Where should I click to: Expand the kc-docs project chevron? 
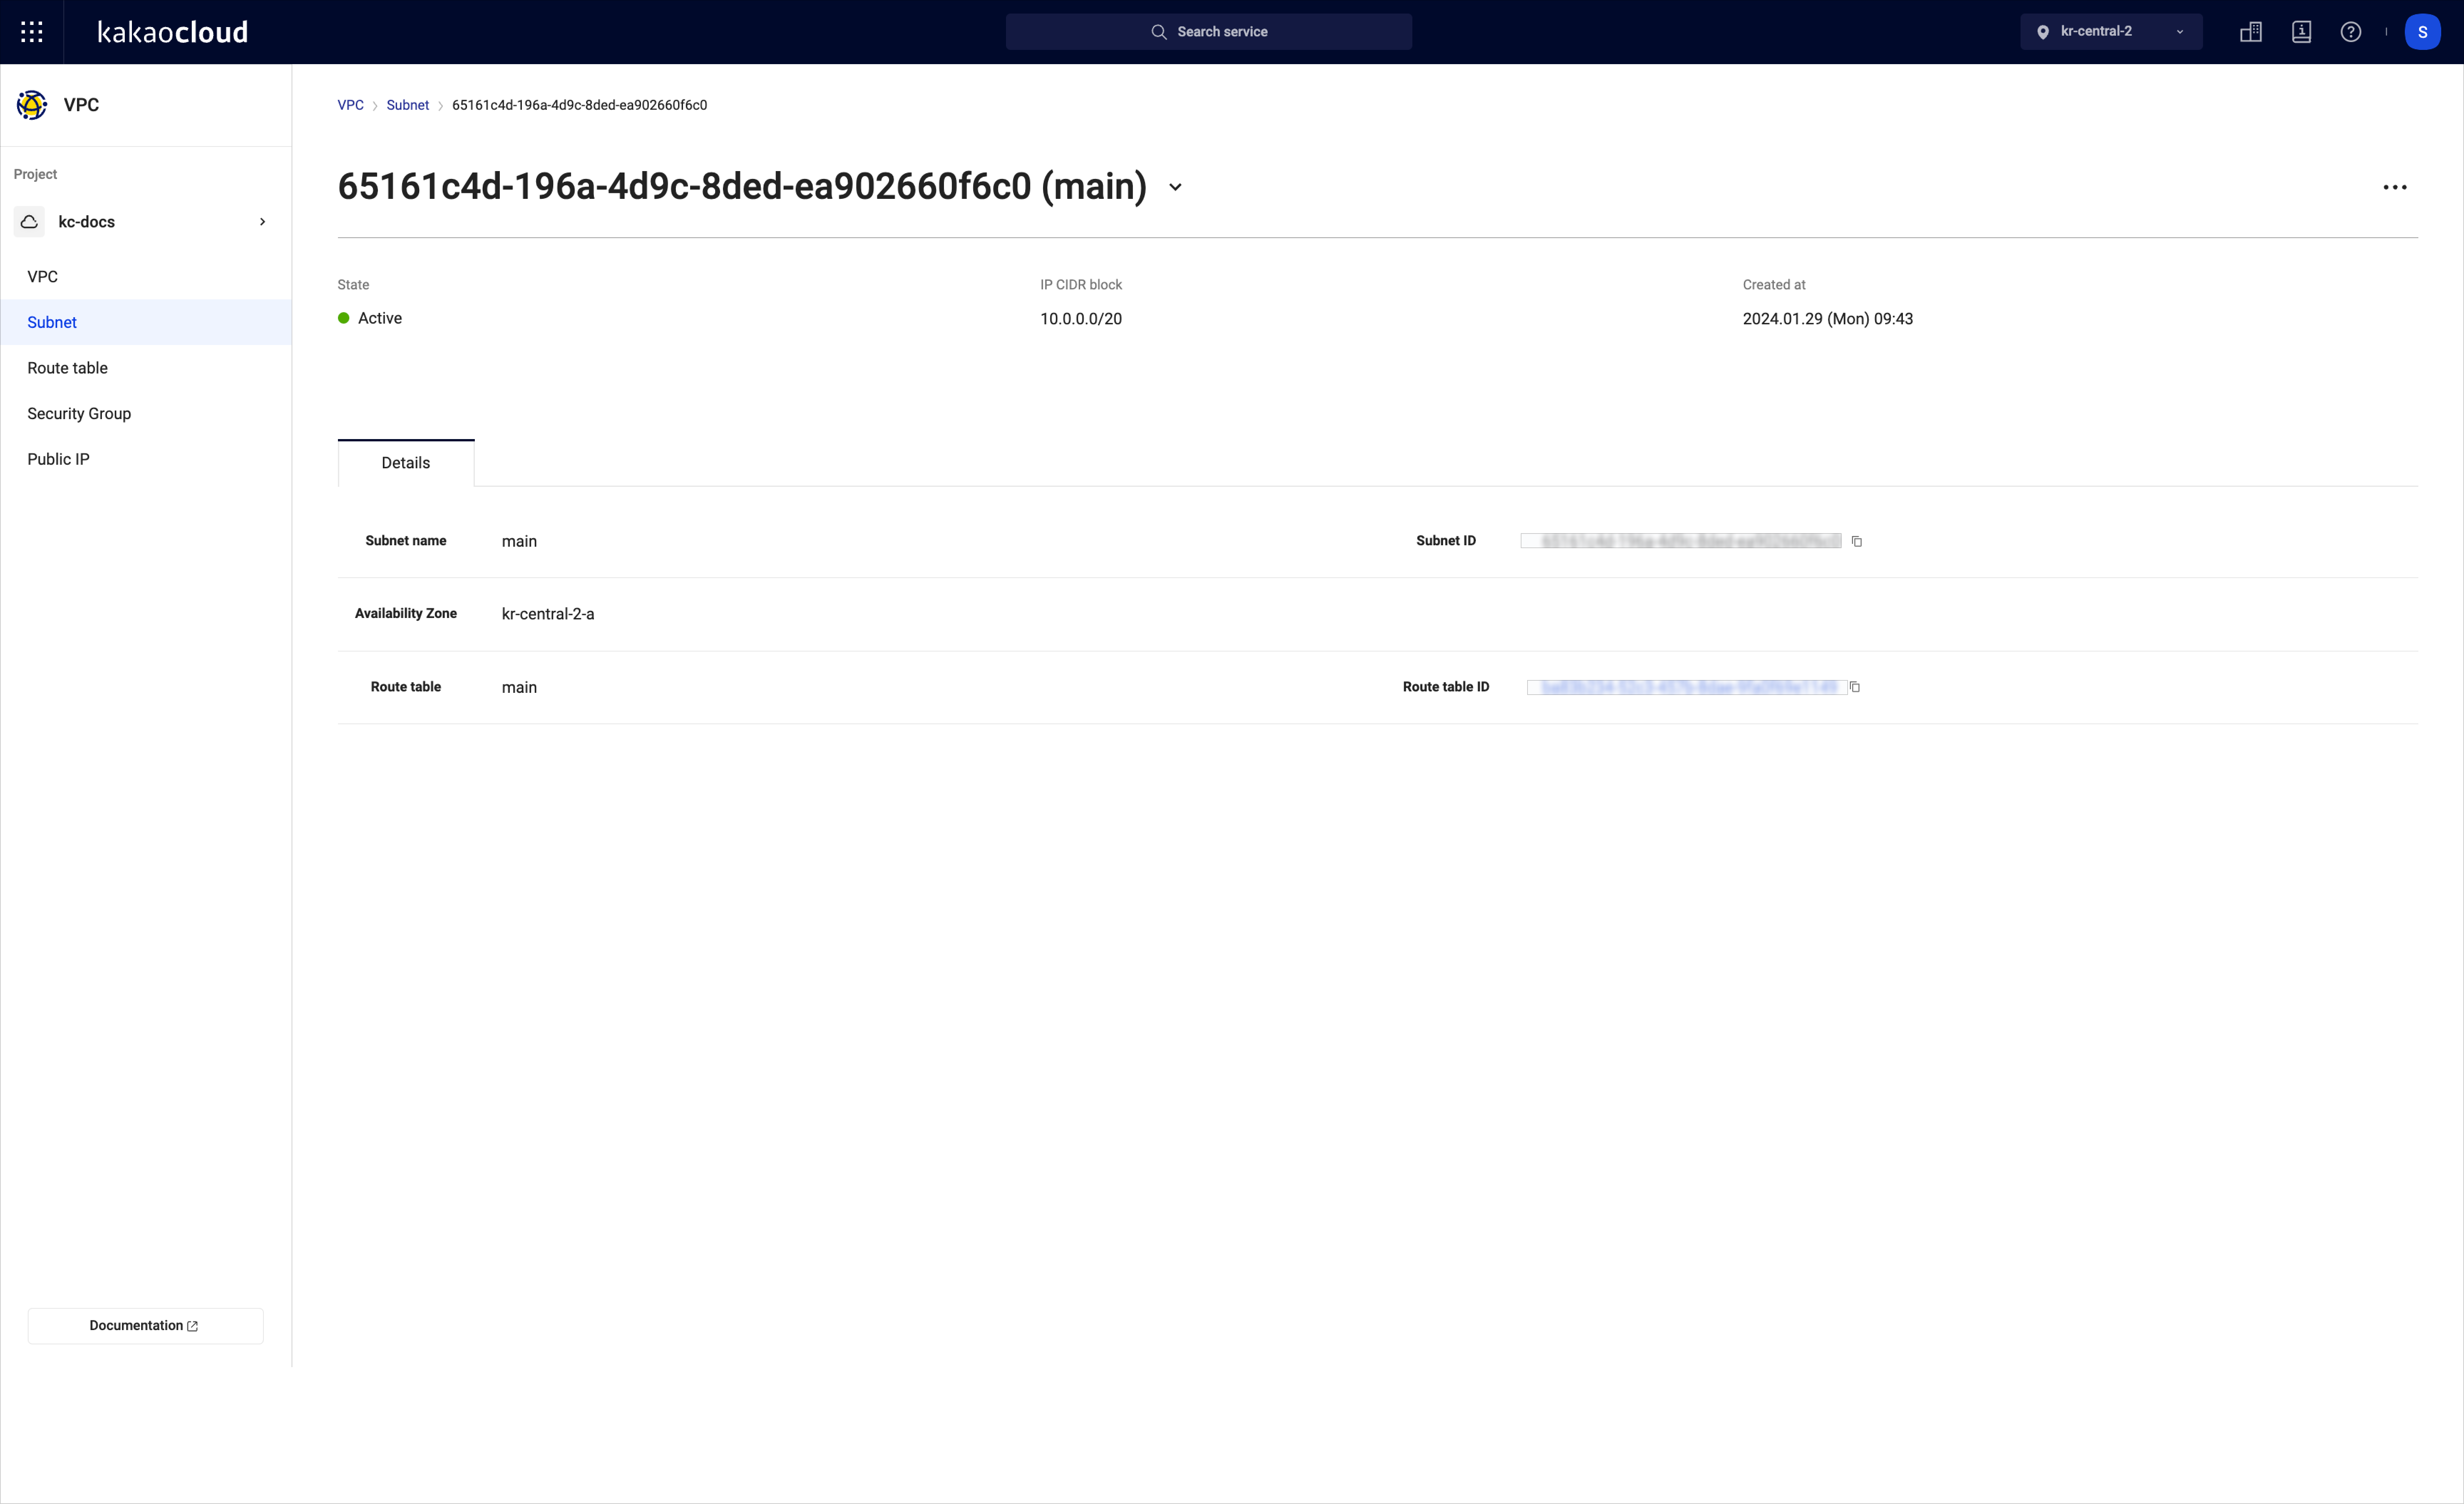(263, 222)
